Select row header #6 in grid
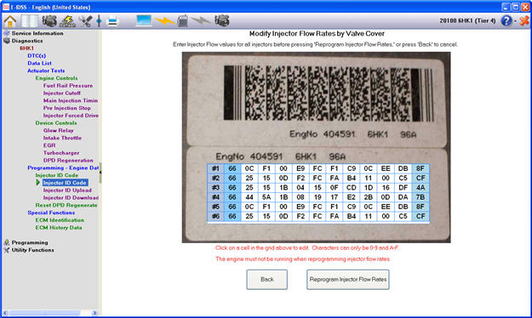This screenshot has width=532, height=318. (215, 216)
